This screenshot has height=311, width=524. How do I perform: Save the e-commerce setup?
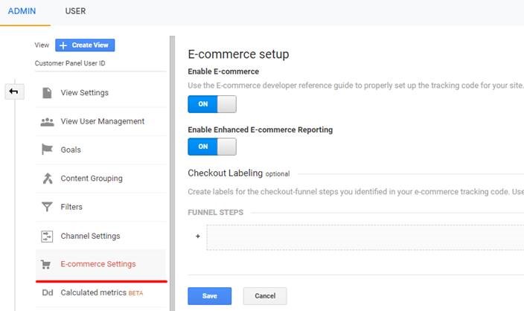[x=210, y=296]
